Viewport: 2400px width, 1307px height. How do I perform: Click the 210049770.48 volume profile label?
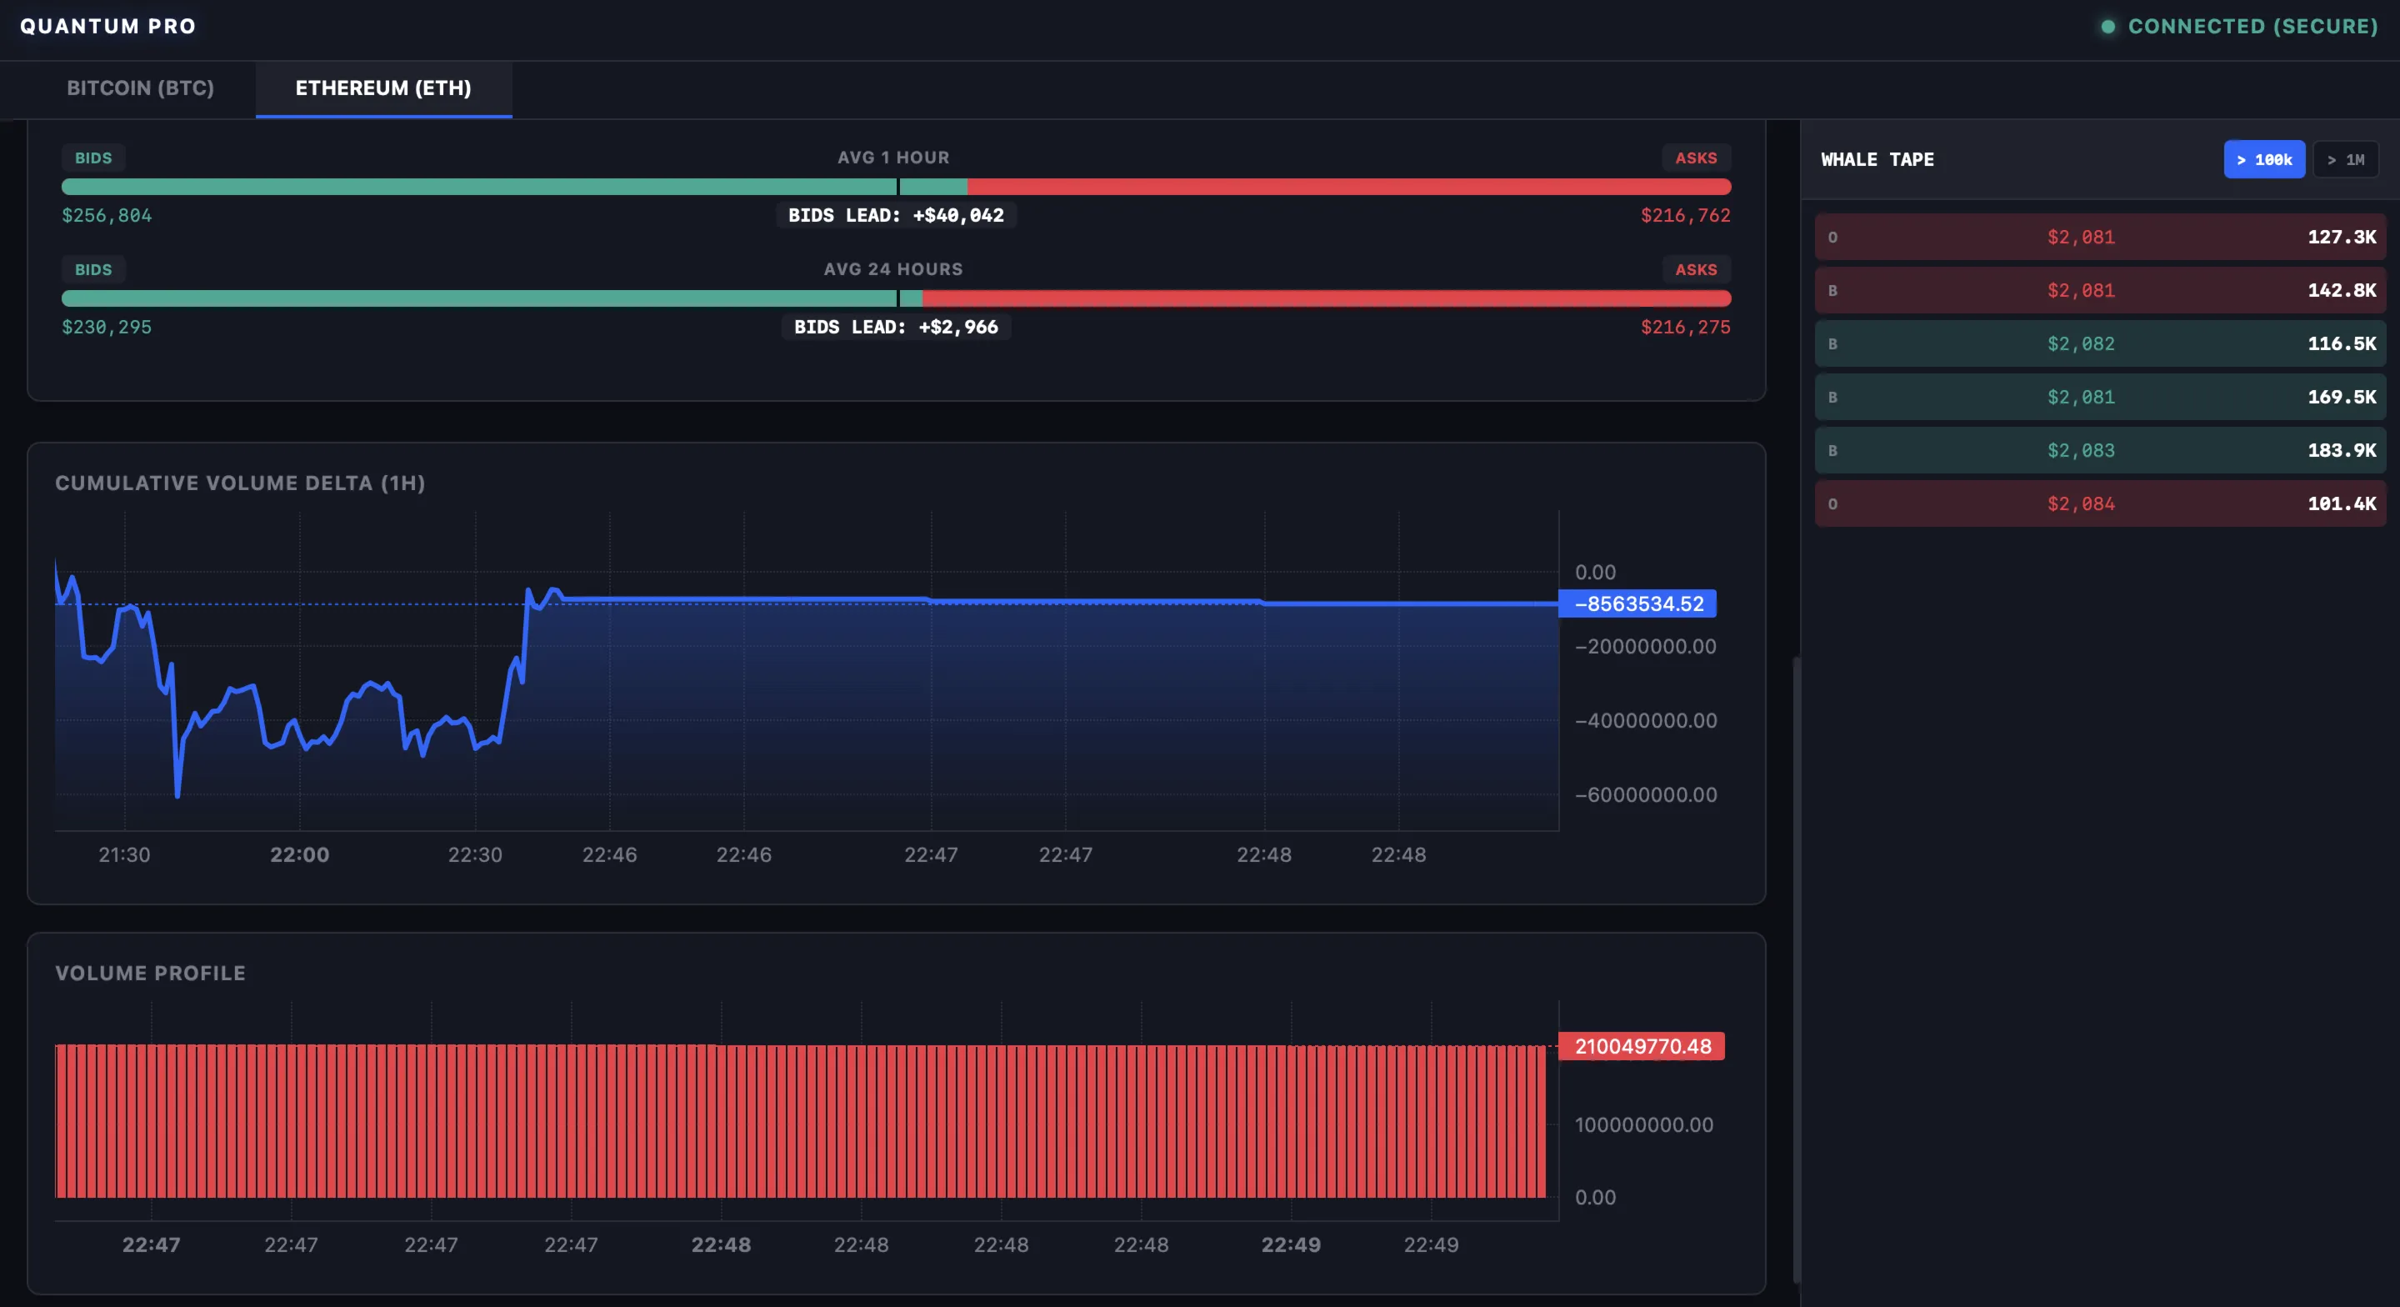tap(1641, 1046)
